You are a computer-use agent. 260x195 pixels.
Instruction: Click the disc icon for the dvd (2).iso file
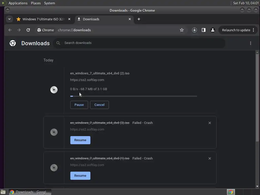[54, 90]
